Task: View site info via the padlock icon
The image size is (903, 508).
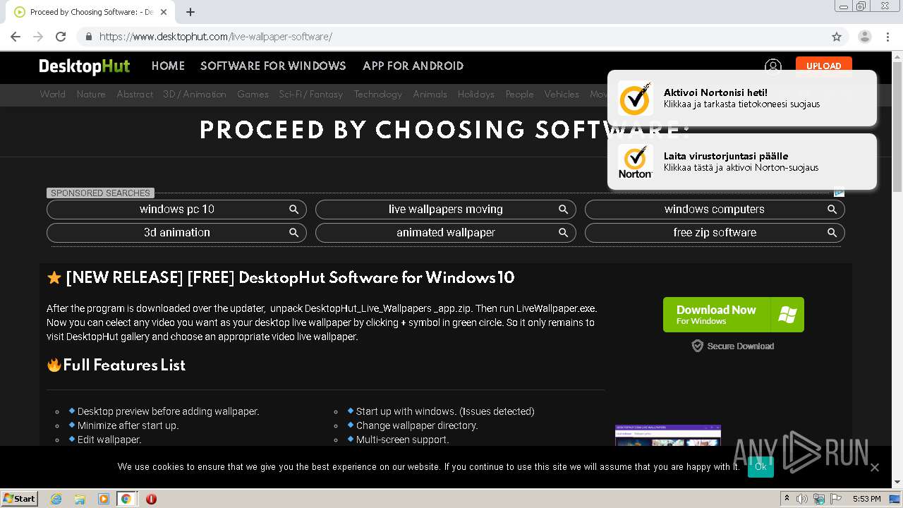Action: [x=88, y=37]
